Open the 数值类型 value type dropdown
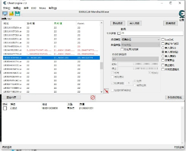186x151 pixels. click(x=141, y=45)
